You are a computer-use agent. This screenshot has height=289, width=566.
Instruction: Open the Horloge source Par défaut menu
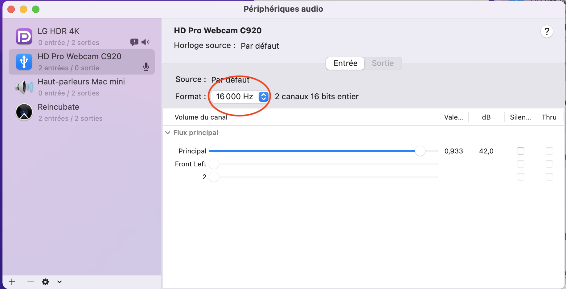pyautogui.click(x=260, y=46)
